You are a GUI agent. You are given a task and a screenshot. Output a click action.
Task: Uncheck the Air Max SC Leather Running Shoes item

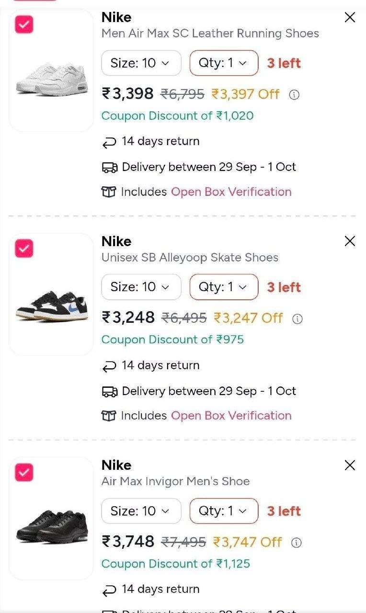coord(24,24)
